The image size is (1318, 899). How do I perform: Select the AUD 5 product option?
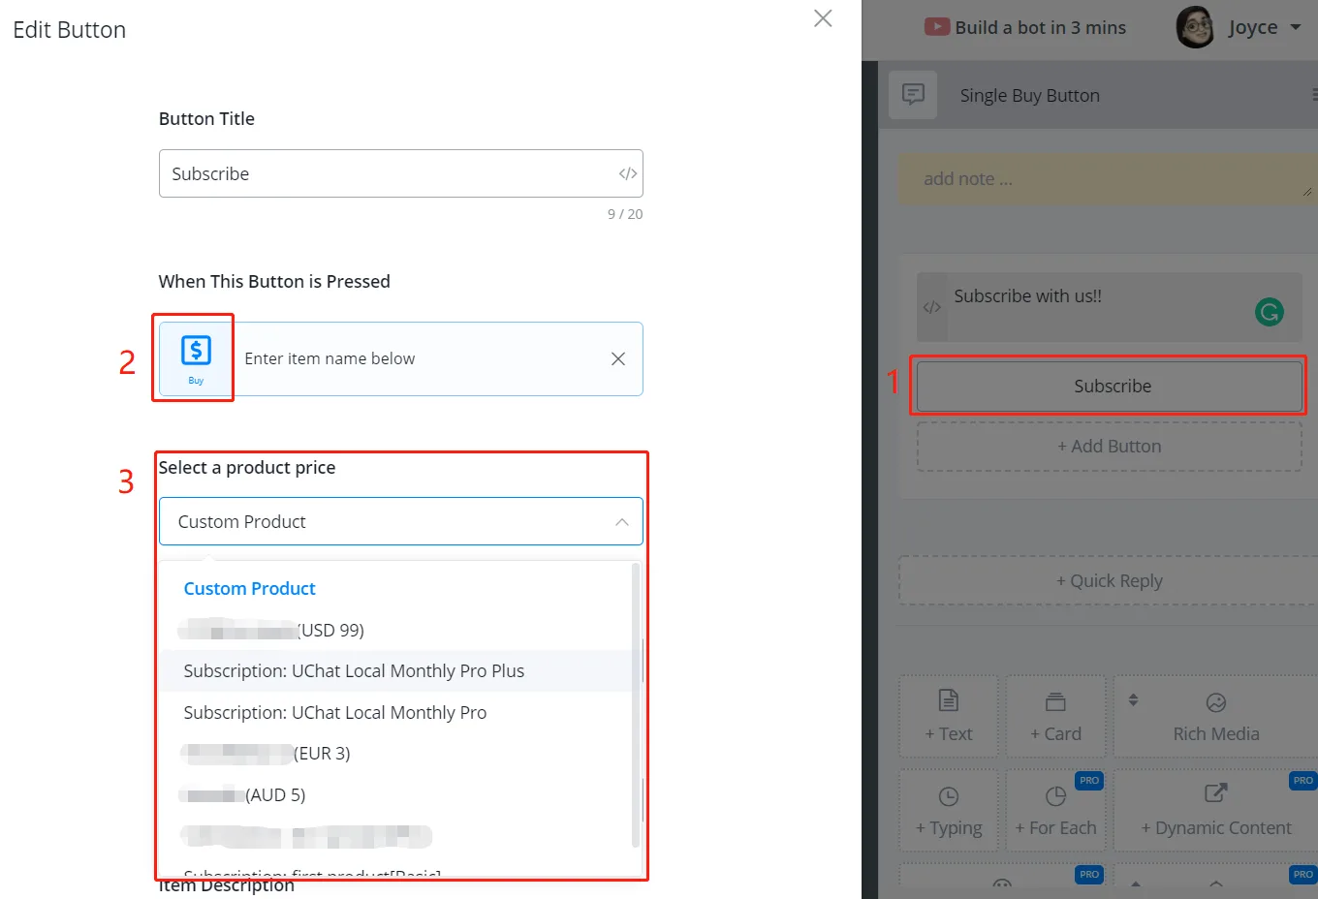[x=396, y=795]
